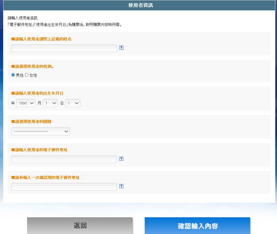Open the birth year dropdown showing 1990
The height and width of the screenshot is (234, 277).
point(26,103)
